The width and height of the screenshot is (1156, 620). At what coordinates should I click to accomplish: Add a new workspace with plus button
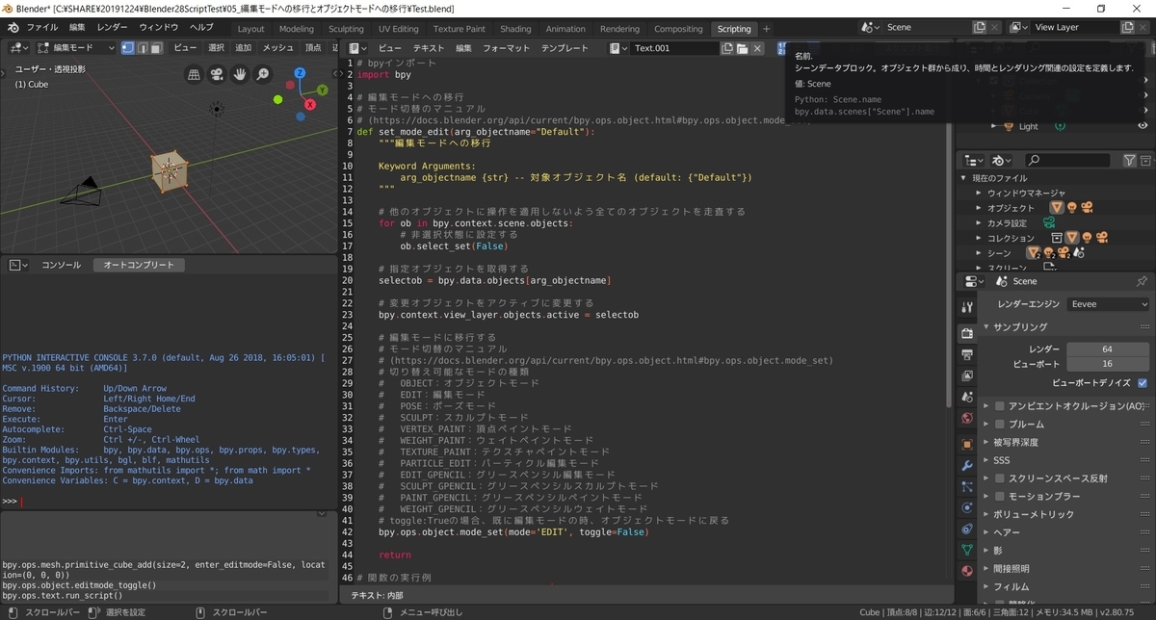(x=767, y=29)
